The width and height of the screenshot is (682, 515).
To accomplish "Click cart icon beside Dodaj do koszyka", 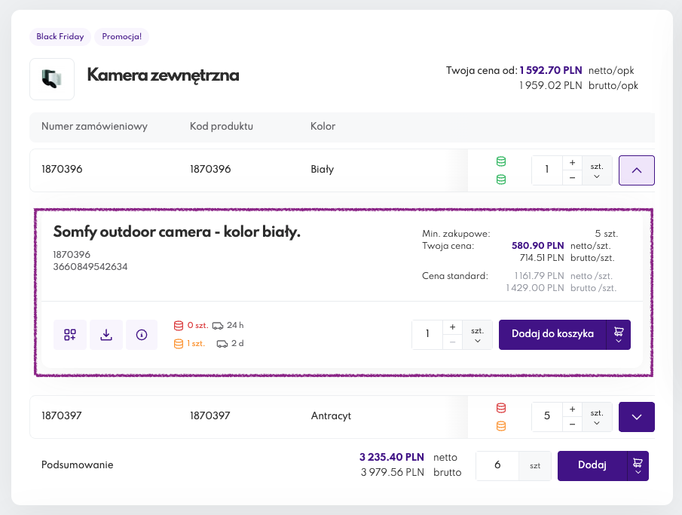I will [618, 335].
